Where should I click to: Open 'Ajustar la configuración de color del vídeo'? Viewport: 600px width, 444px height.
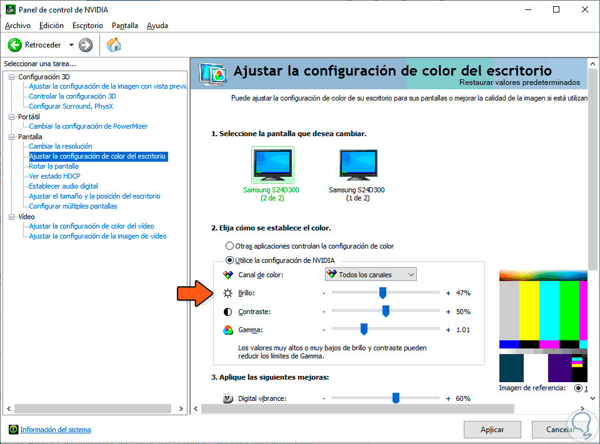91,226
